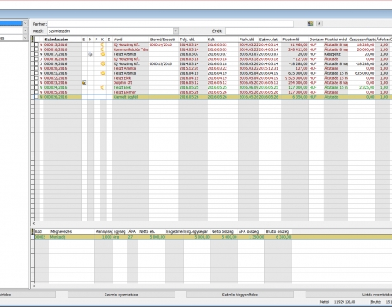Image resolution: width=392 pixels, height=307 pixels.
Task: Click the partner lookup icon beside Partner field
Action: 310,24
